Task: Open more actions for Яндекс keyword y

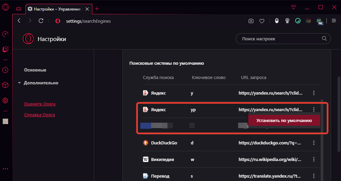Action: [x=313, y=93]
